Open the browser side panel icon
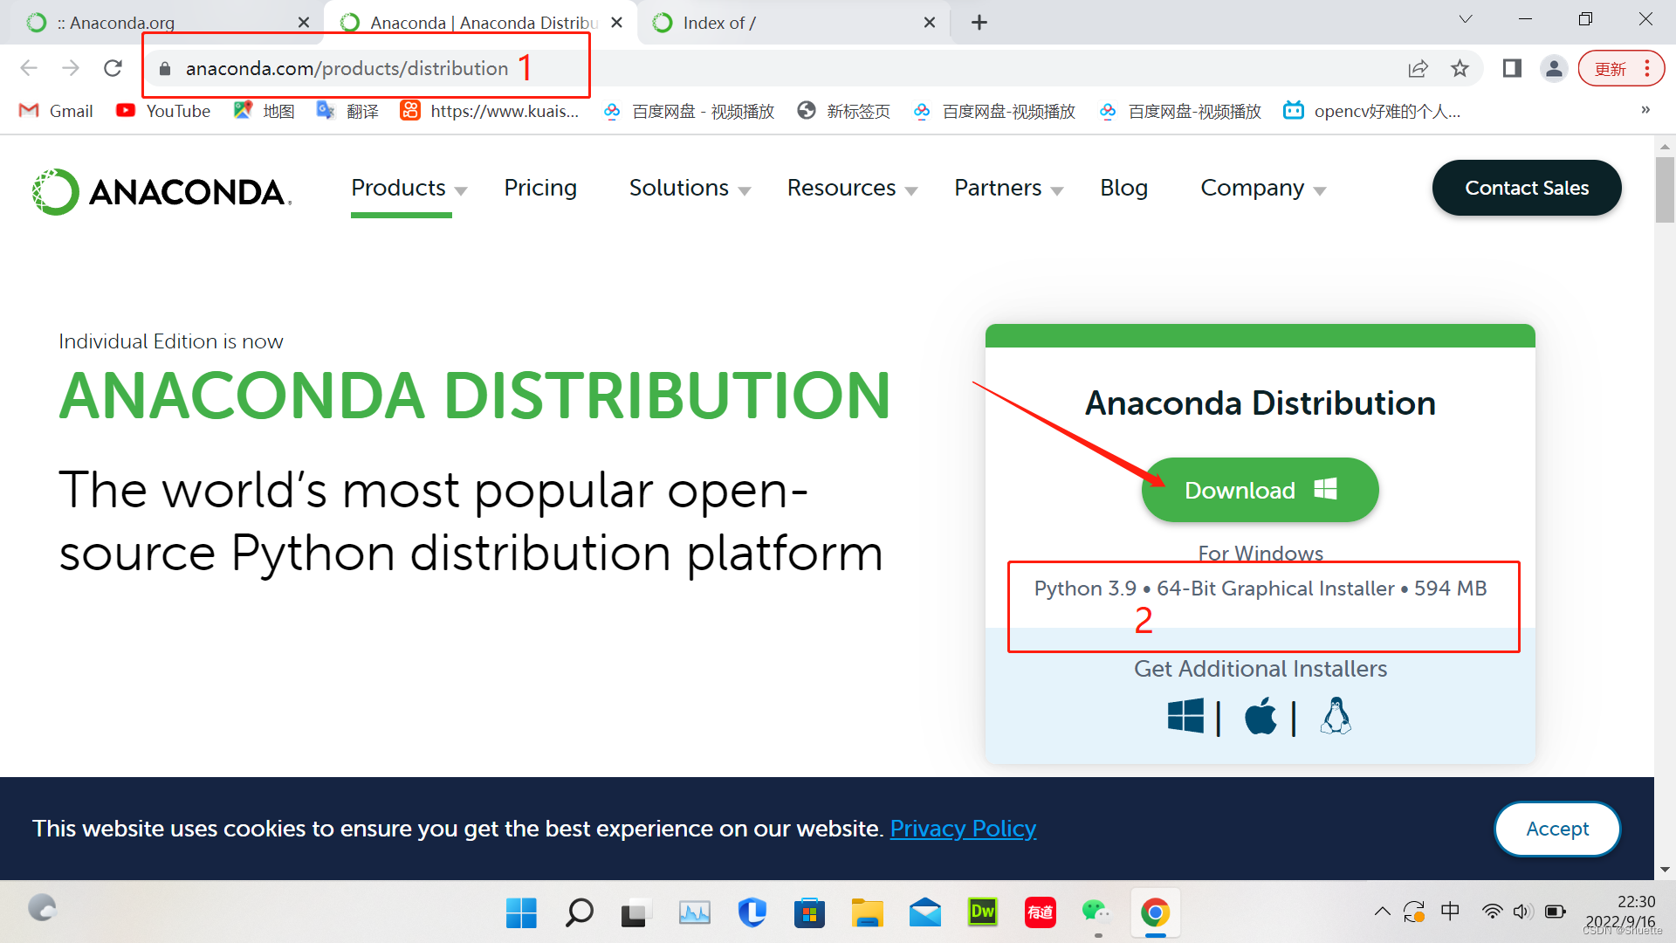The image size is (1676, 943). (1512, 68)
